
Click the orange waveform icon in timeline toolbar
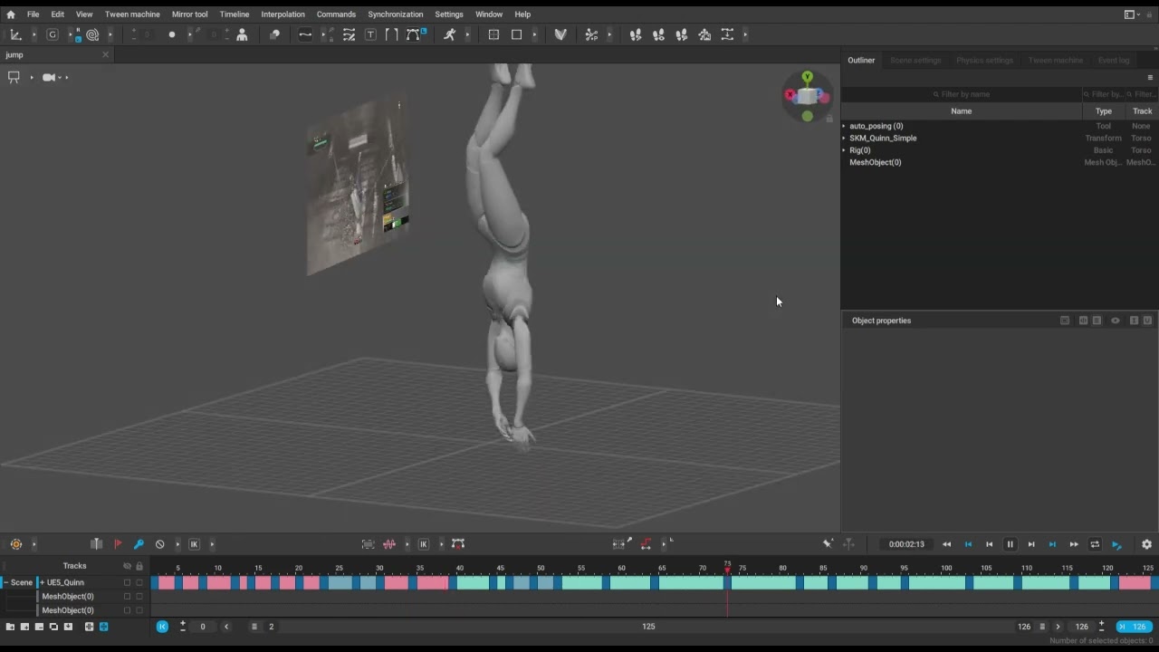point(389,544)
